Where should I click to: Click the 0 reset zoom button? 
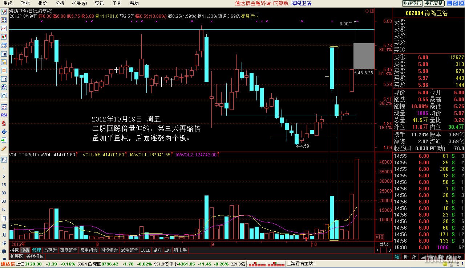coord(389,250)
